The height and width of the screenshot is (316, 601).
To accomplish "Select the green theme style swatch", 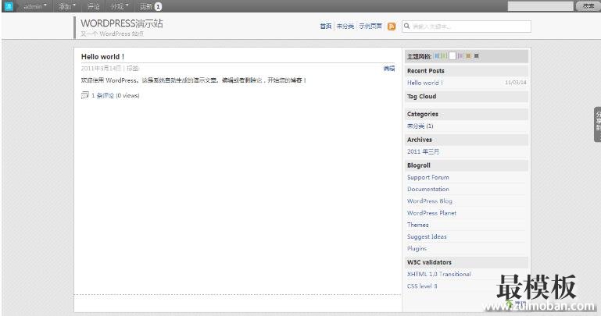I will (444, 56).
